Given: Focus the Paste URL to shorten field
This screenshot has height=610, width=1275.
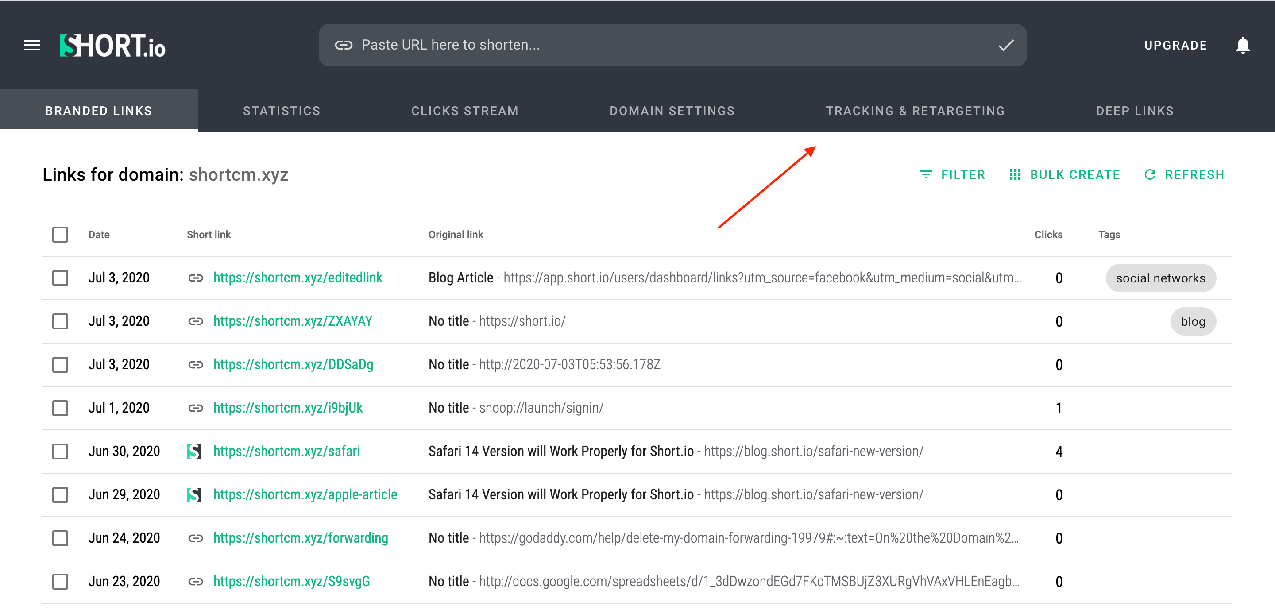Looking at the screenshot, I should pos(643,45).
